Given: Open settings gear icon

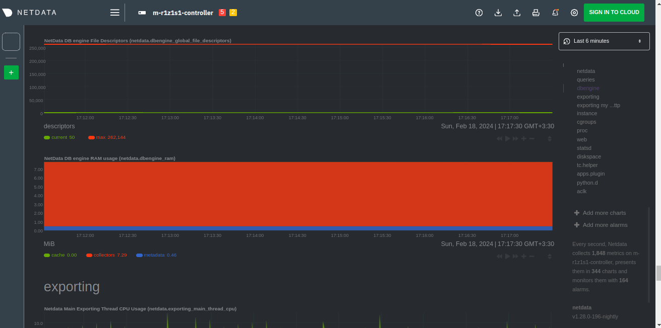Looking at the screenshot, I should [x=574, y=13].
